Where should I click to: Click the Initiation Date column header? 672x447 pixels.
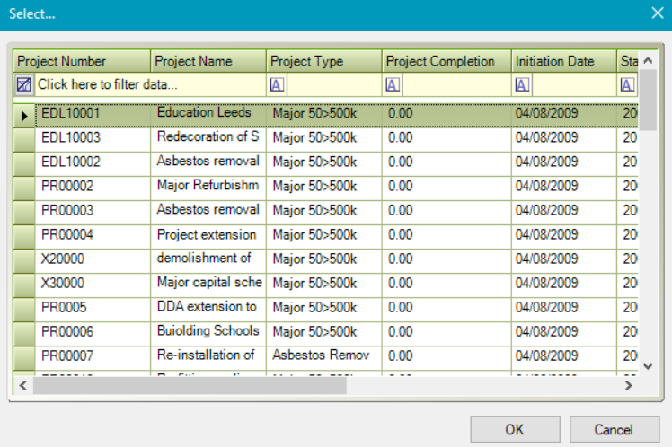(563, 61)
